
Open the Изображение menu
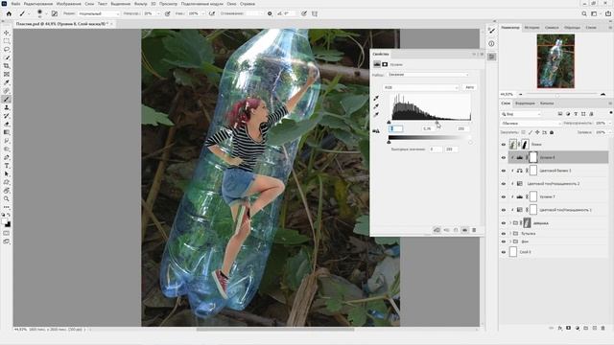point(68,4)
